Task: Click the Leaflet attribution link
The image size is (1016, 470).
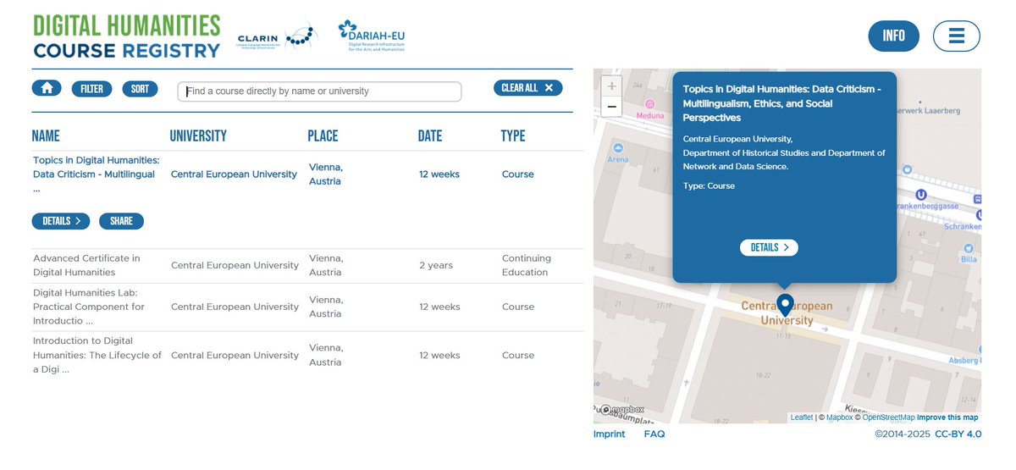Action: pos(802,417)
